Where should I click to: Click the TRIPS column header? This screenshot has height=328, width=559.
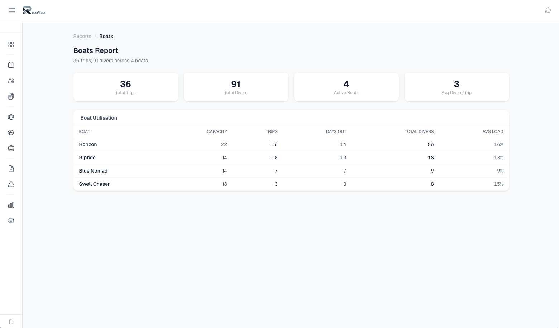[272, 132]
